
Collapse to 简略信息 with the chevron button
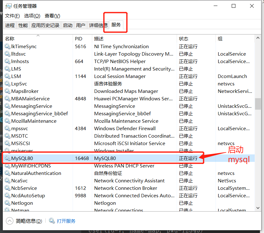[10, 221]
